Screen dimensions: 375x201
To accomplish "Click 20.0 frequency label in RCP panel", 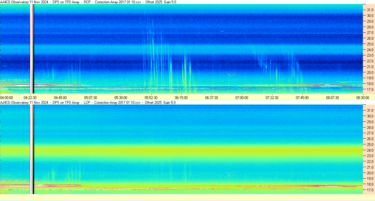I will click(370, 73).
